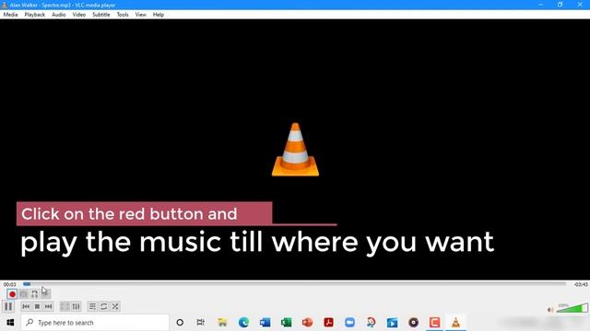Screen dimensions: 590x331
Task: Minimize the VLC window
Action: pos(541,5)
